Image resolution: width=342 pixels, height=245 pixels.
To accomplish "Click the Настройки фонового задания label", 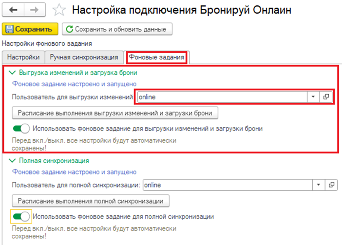I will (x=47, y=43).
